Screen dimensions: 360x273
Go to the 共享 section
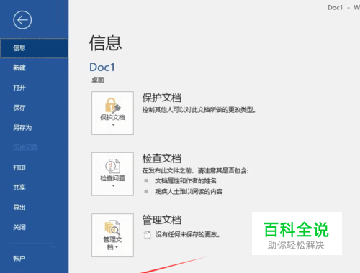tap(19, 188)
